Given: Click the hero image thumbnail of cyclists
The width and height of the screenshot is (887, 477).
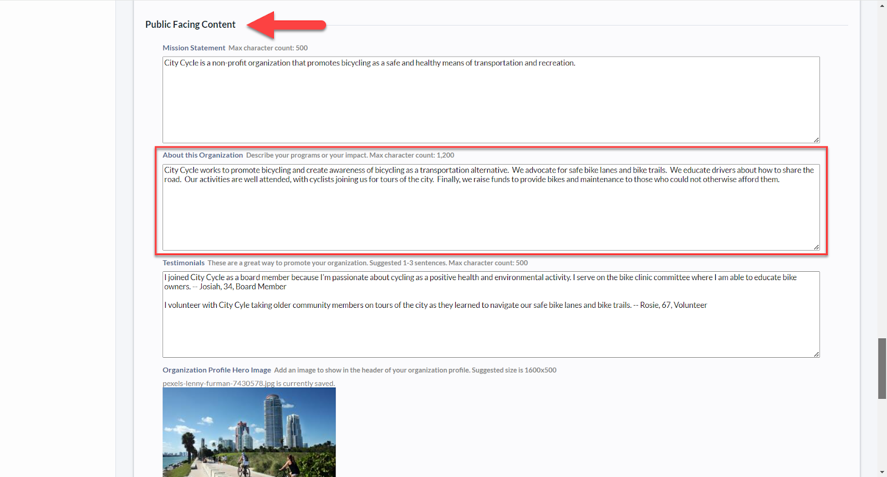Looking at the screenshot, I should [249, 432].
